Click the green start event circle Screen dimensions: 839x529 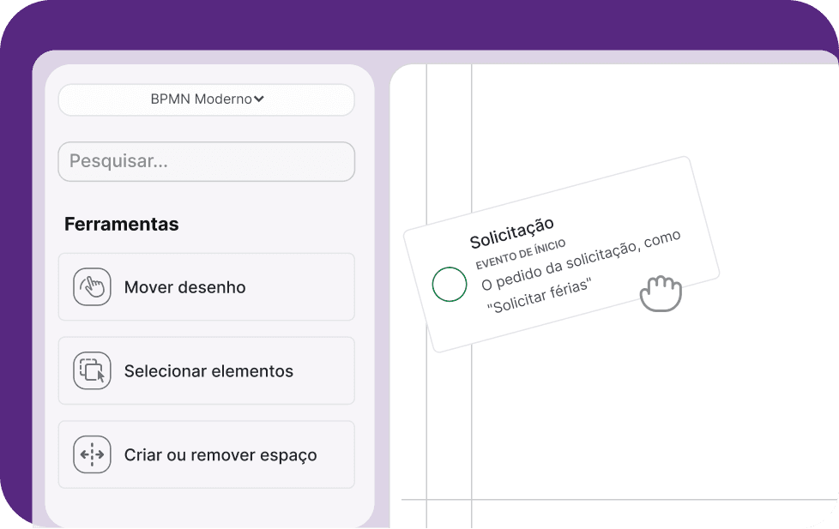[450, 285]
